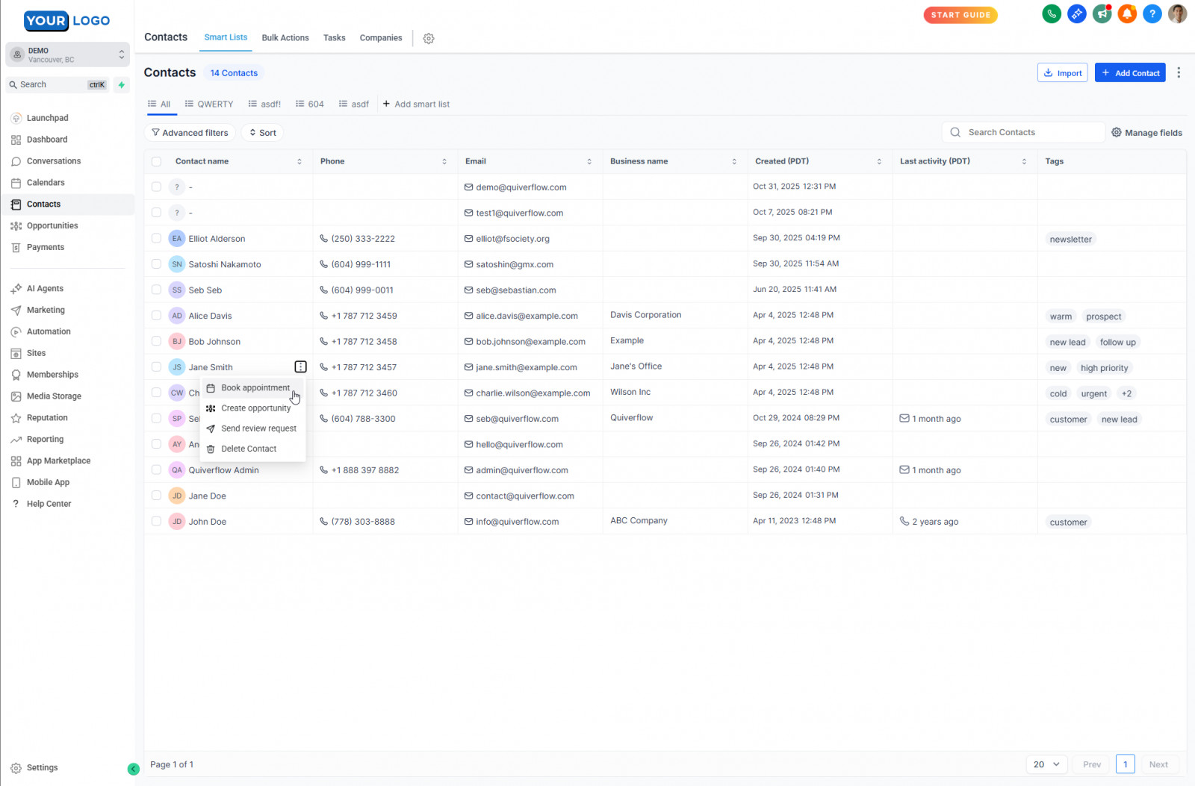1195x786 pixels.
Task: Click the megaphone announcements icon
Action: [1102, 14]
